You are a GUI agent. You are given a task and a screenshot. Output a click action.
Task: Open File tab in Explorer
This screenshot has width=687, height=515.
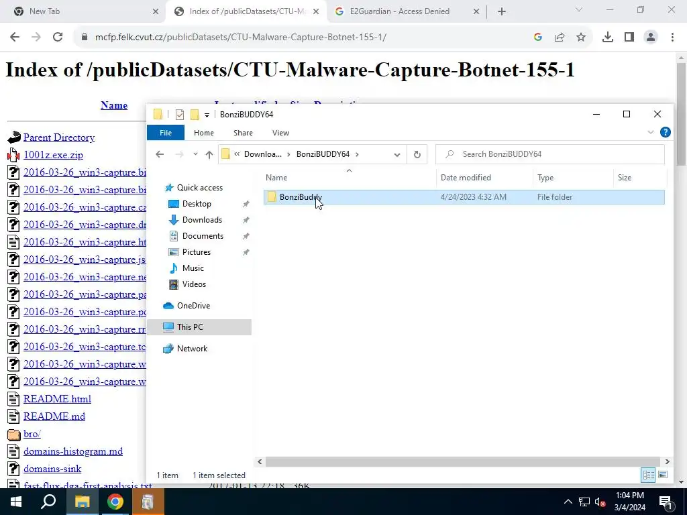[166, 133]
